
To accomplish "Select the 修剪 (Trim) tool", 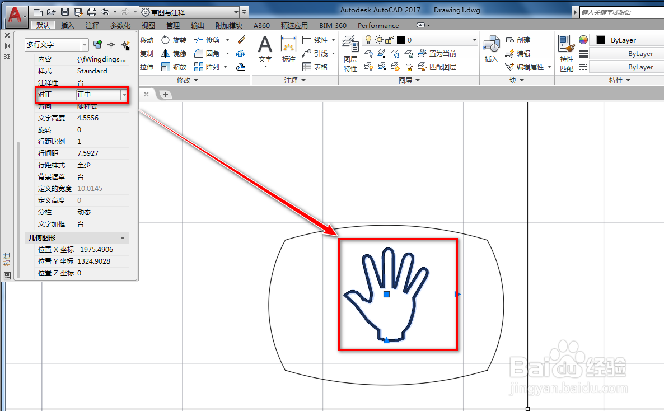I will click(x=207, y=40).
